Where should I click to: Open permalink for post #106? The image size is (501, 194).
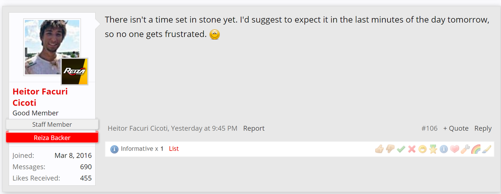(429, 128)
